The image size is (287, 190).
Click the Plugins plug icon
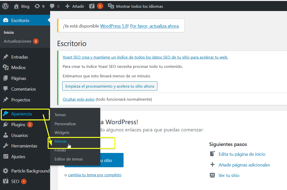point(6,124)
